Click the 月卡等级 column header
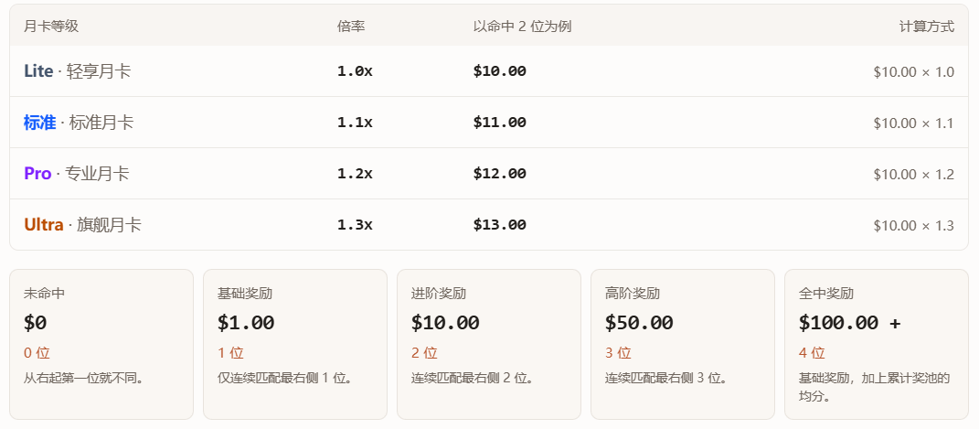 pyautogui.click(x=51, y=27)
